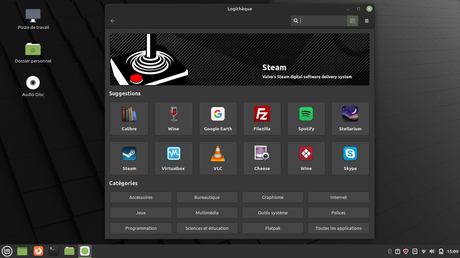This screenshot has height=258, width=460.
Task: Open the update manager shield icon
Action: click(406, 251)
